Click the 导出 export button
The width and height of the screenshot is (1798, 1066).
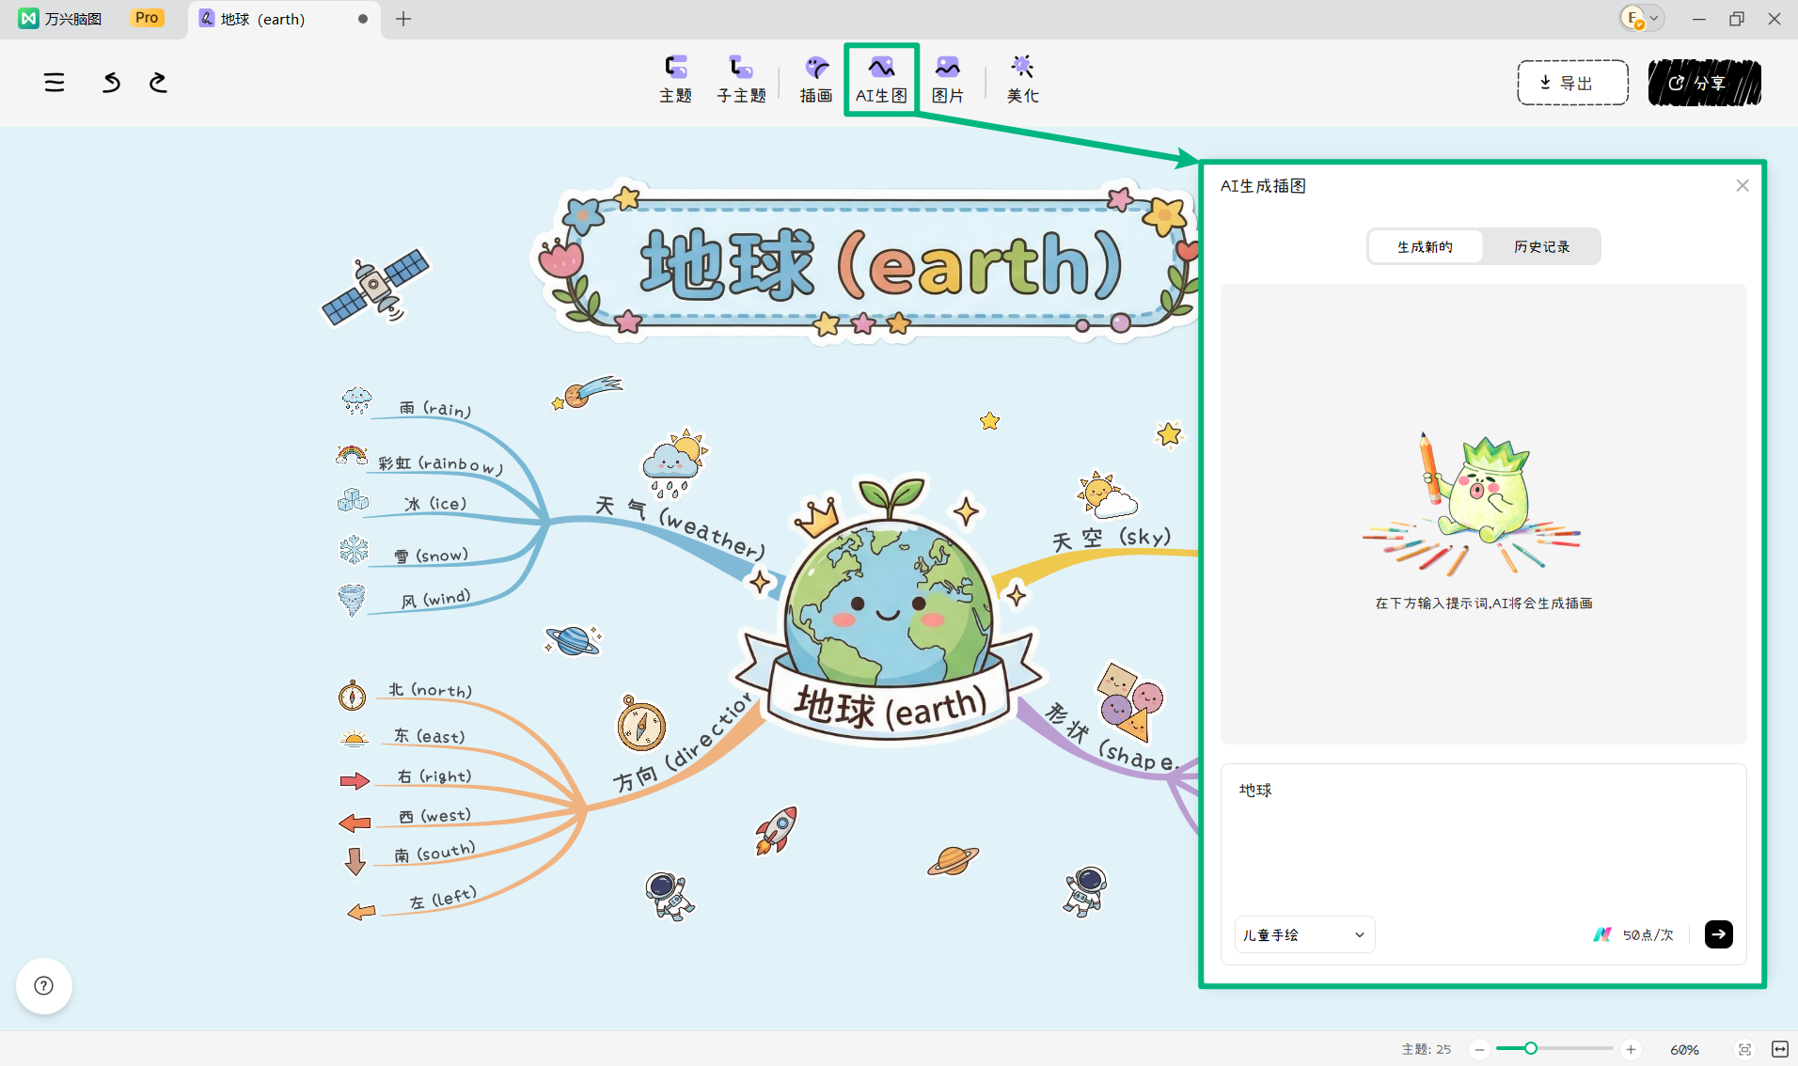1572,83
